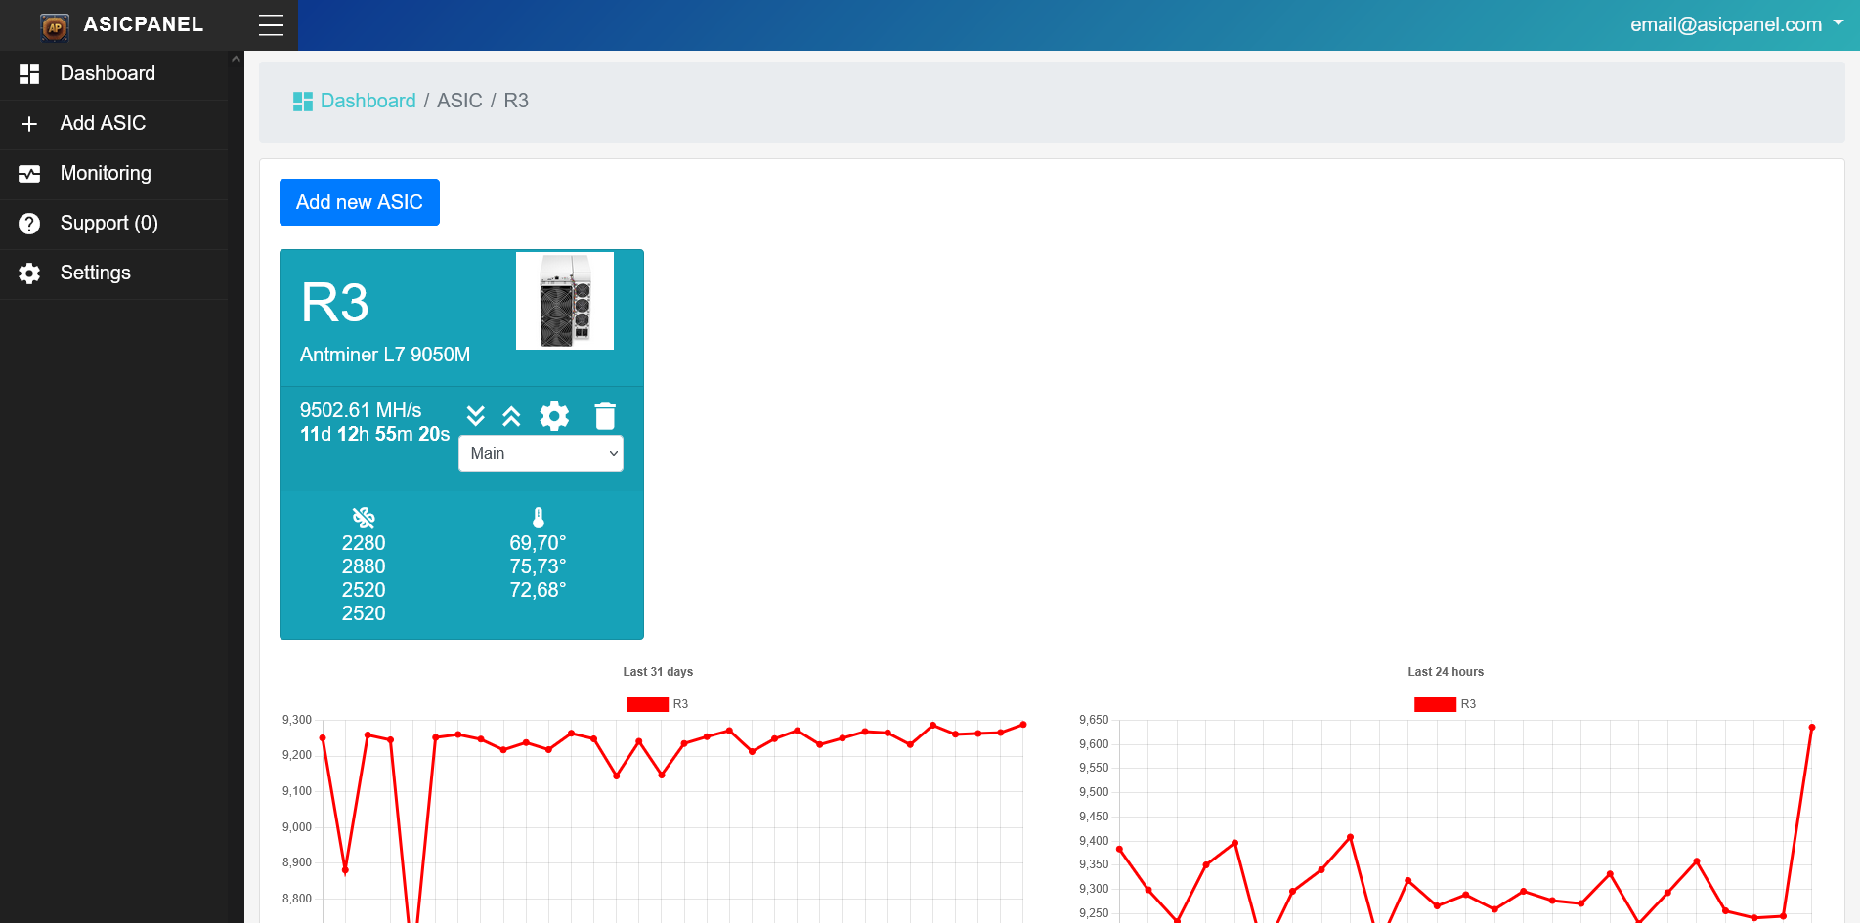Follow the Dashboard breadcrumb link

coord(368,101)
